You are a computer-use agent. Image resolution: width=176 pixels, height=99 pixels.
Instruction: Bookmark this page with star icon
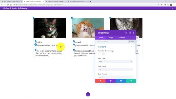point(161,5)
